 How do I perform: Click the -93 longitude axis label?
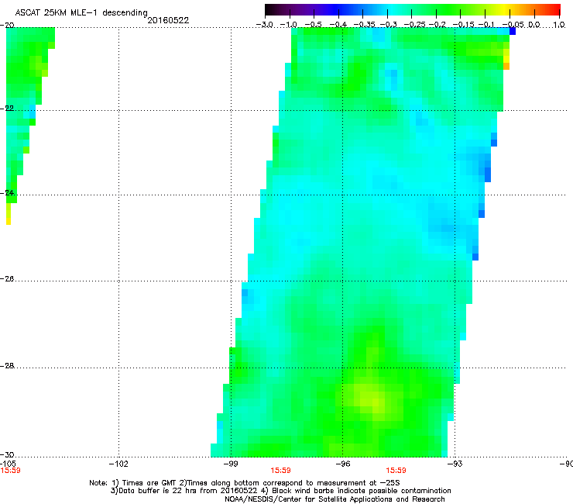[x=455, y=464]
